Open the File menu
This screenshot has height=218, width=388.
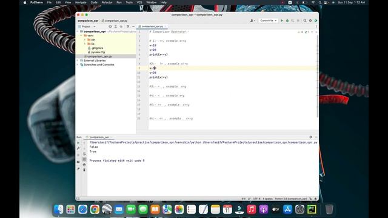pyautogui.click(x=49, y=2)
